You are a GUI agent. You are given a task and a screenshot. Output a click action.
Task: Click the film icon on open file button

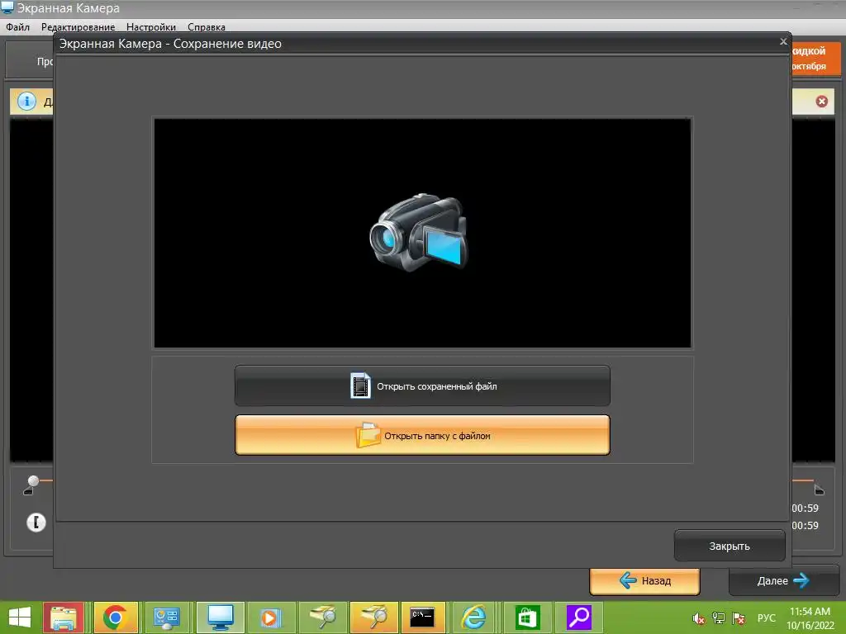[360, 386]
